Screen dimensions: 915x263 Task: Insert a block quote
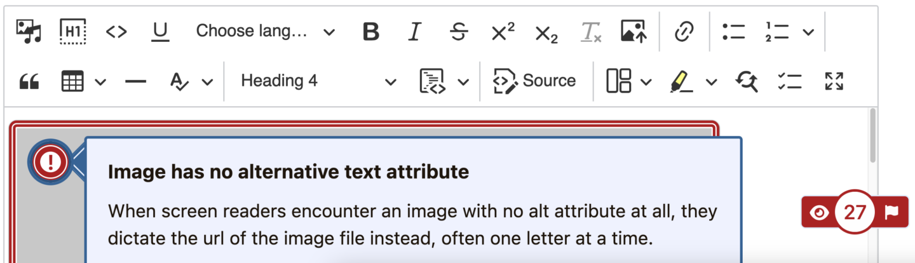29,81
